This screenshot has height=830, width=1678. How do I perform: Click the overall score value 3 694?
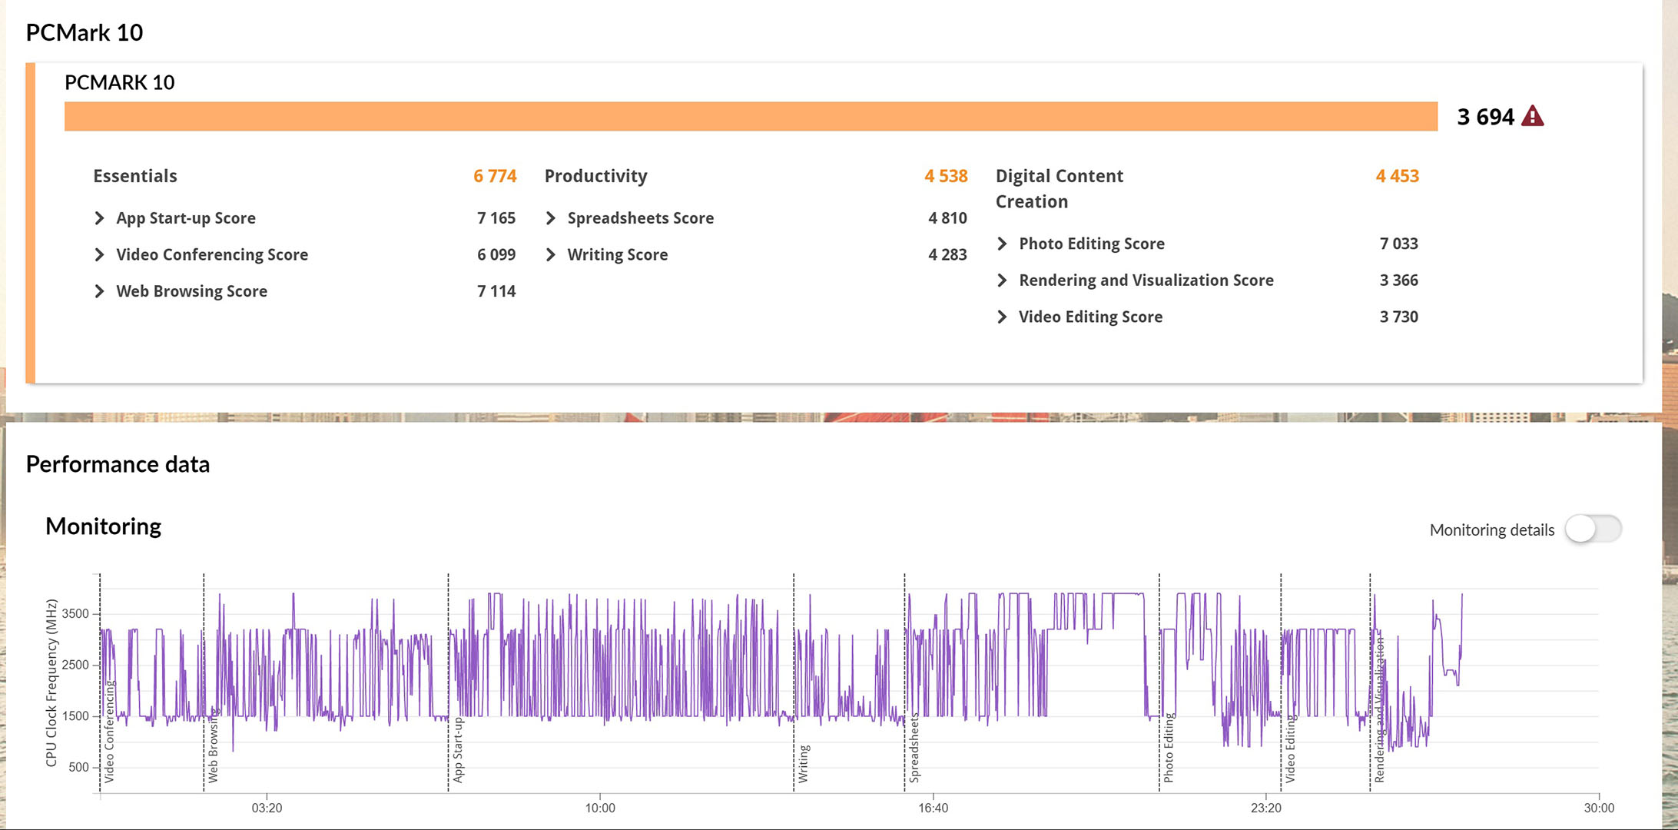[x=1485, y=117]
